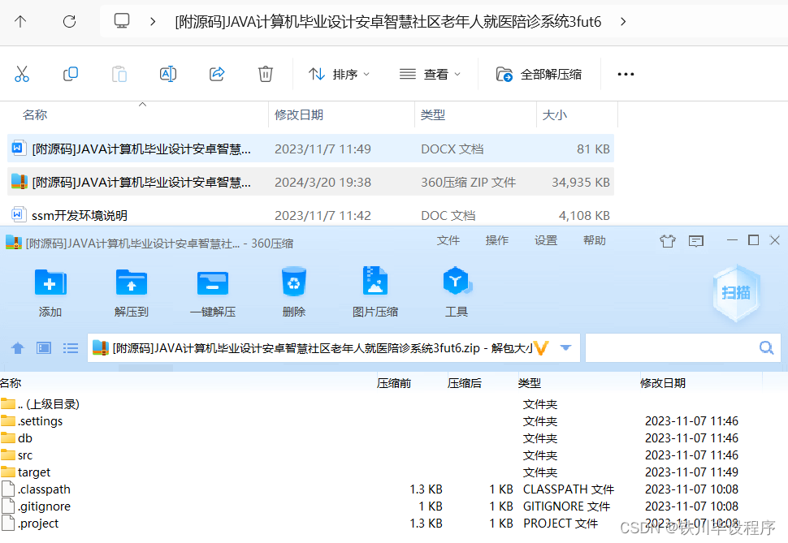The height and width of the screenshot is (543, 788).
Task: Sort by 修改日期 column in Explorer
Action: (298, 114)
